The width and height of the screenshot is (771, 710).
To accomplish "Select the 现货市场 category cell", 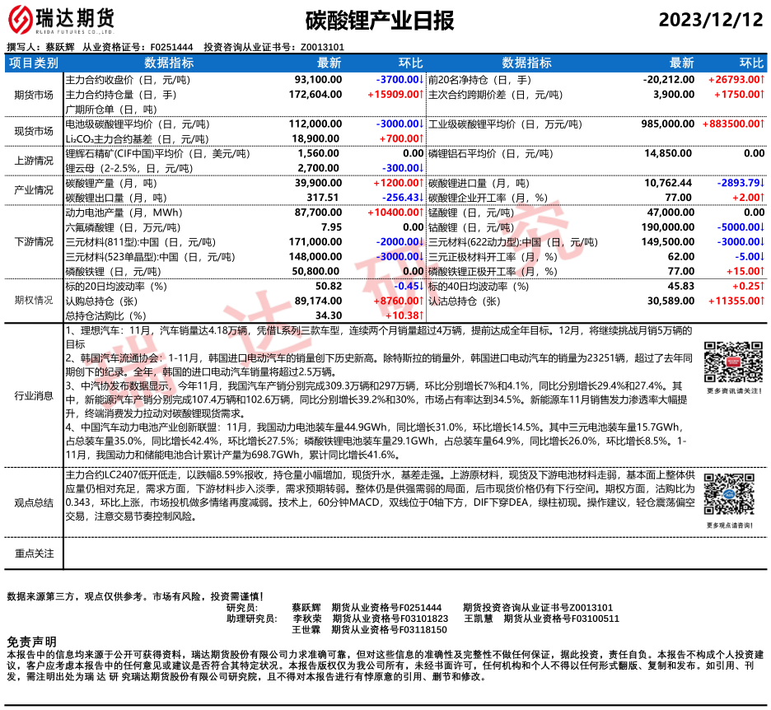I will click(34, 131).
